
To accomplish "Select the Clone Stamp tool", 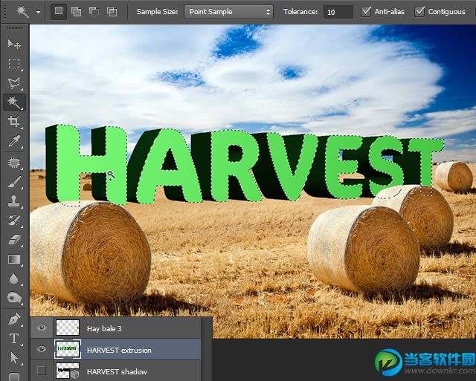I will [x=14, y=201].
